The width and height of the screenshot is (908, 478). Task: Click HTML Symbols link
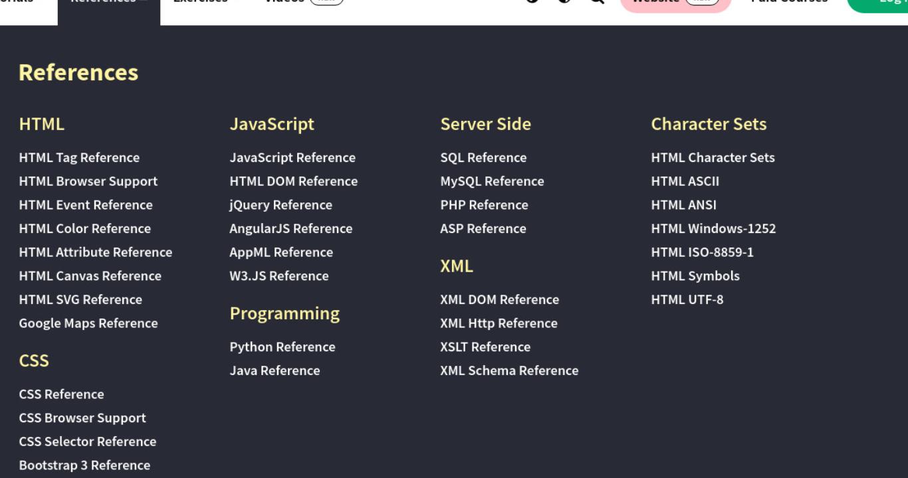pyautogui.click(x=695, y=276)
